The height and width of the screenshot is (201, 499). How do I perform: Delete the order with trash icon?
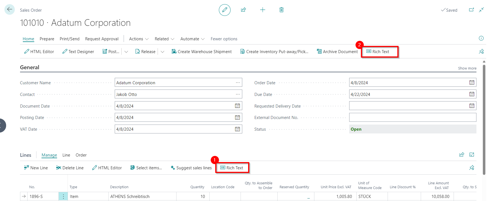[x=282, y=10]
